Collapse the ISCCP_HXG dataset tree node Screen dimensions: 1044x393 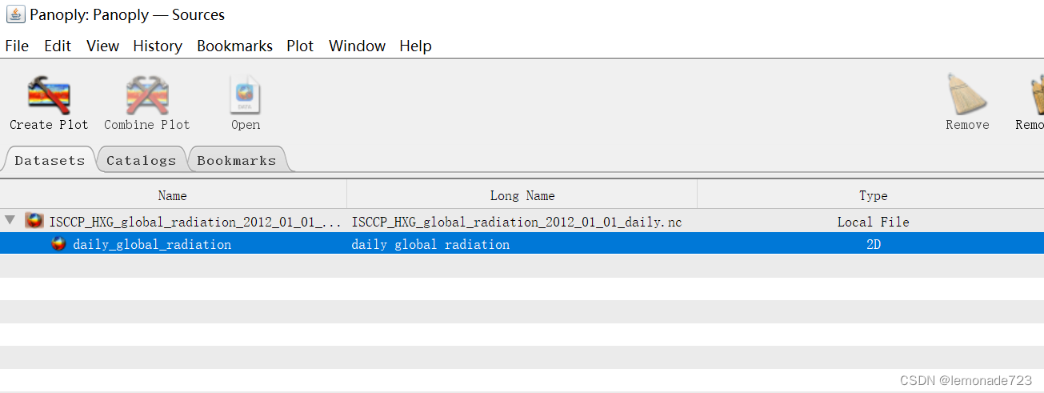click(x=10, y=221)
